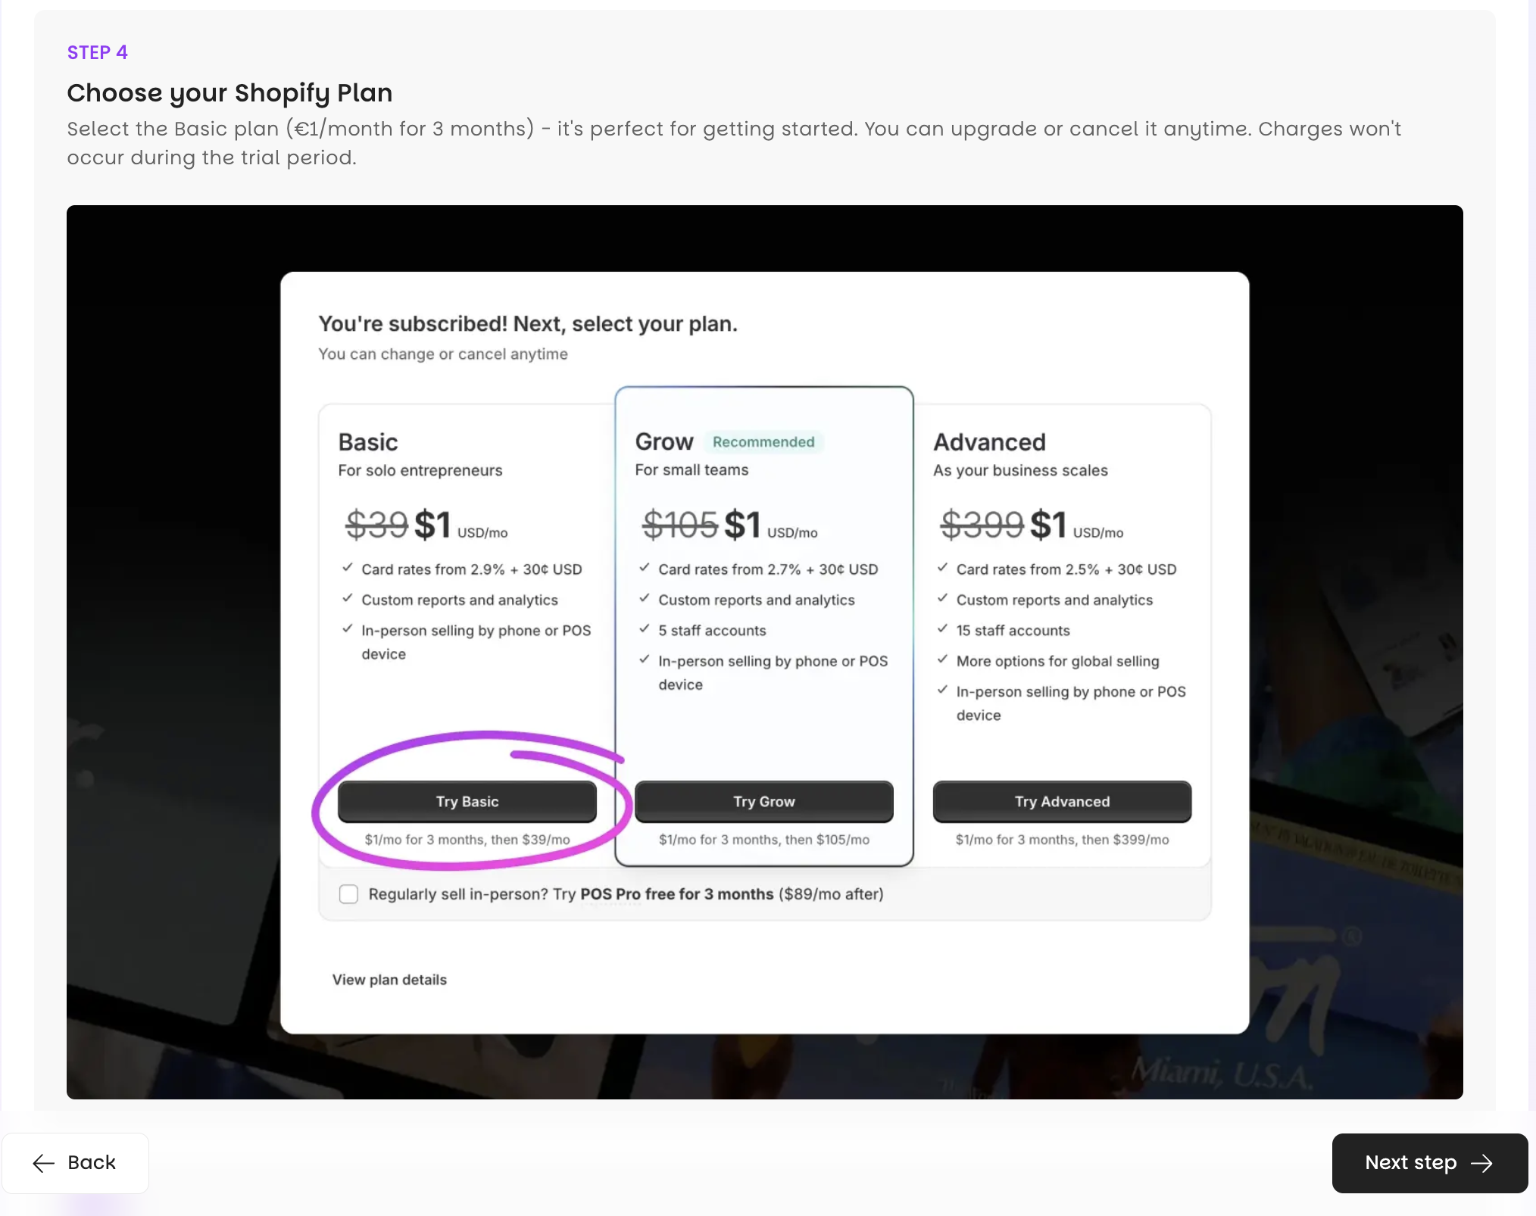
Task: Click the struck-through $39 price
Action: [376, 524]
